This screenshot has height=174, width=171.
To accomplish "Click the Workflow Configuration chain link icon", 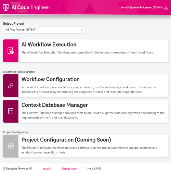I will point(11,86).
